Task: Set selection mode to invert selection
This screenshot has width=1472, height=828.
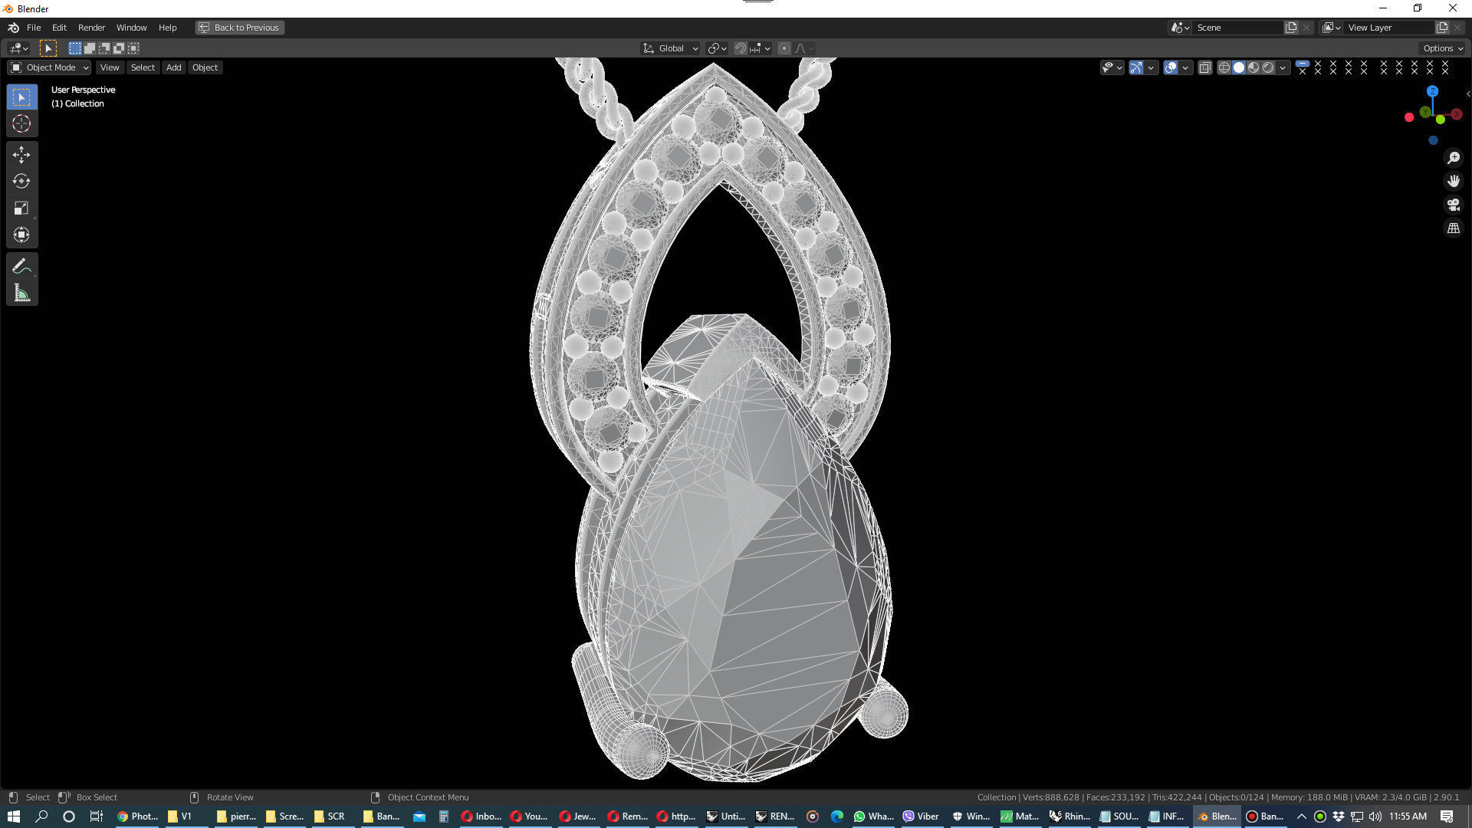Action: point(119,48)
